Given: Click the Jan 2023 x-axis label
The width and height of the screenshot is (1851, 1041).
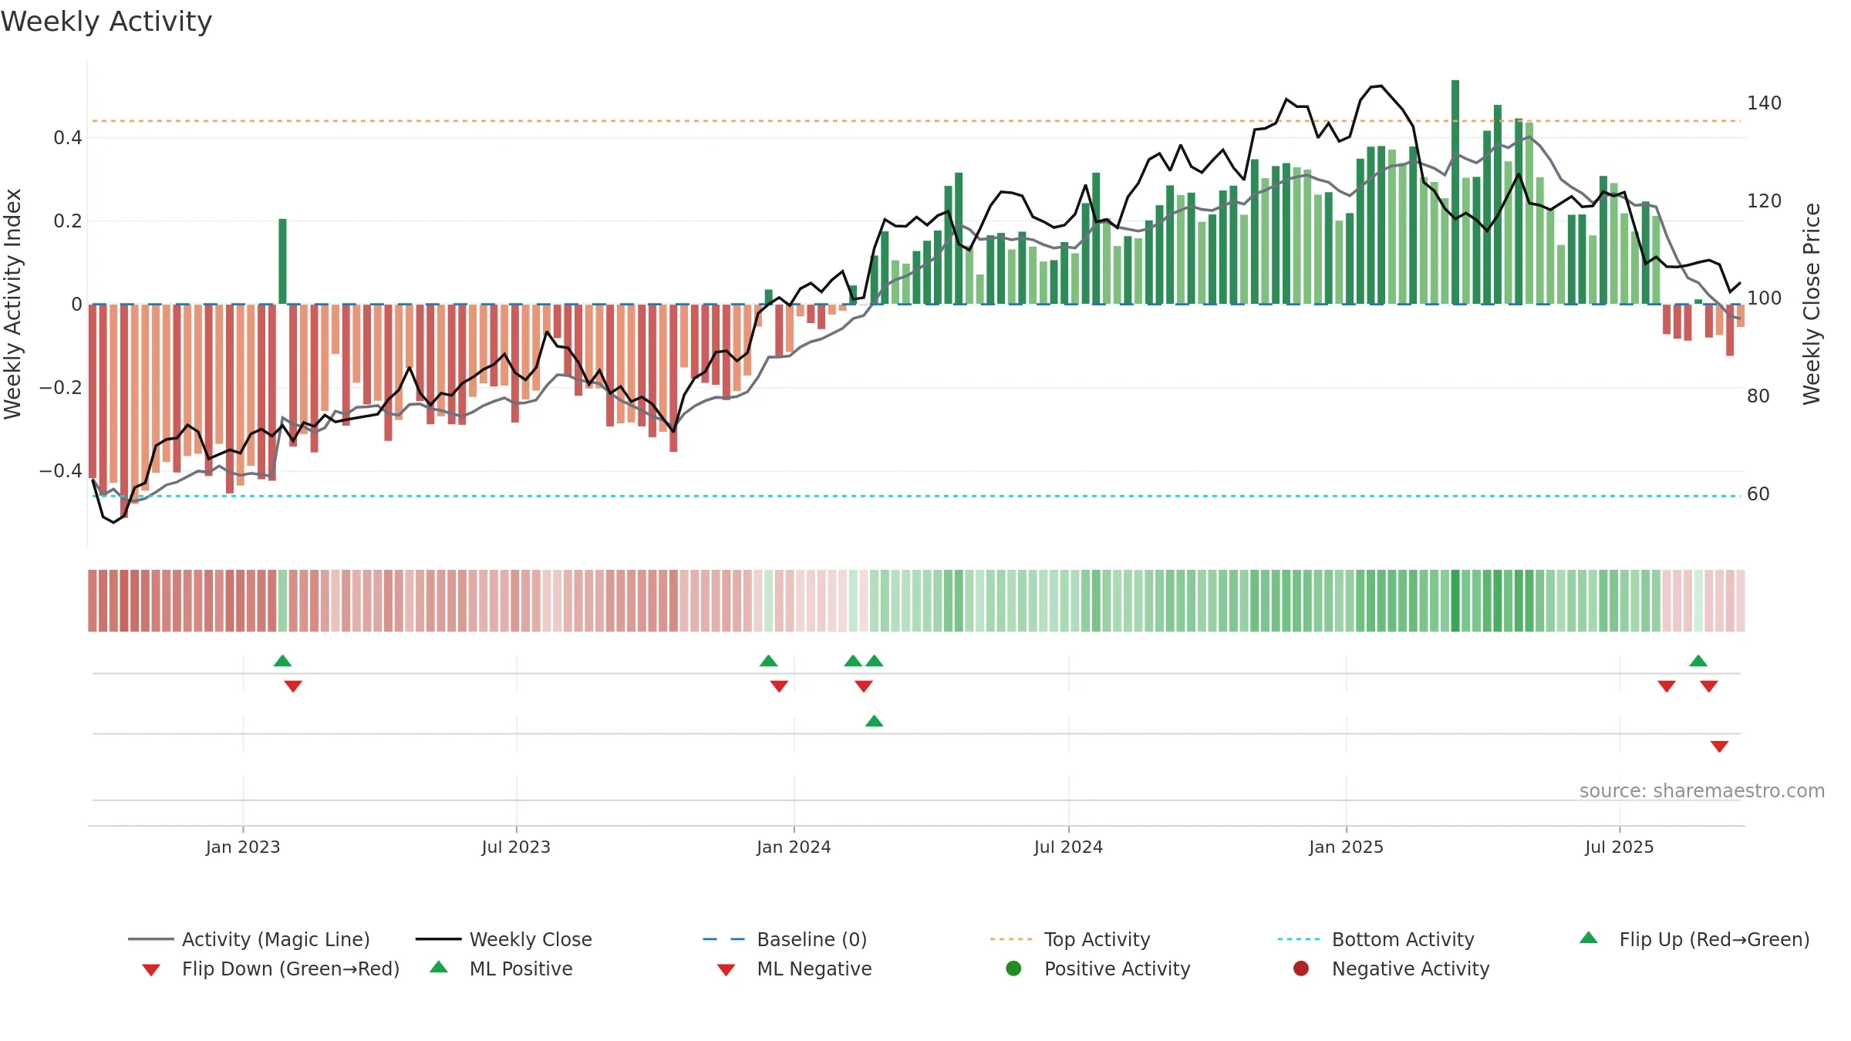Looking at the screenshot, I should click(x=243, y=847).
